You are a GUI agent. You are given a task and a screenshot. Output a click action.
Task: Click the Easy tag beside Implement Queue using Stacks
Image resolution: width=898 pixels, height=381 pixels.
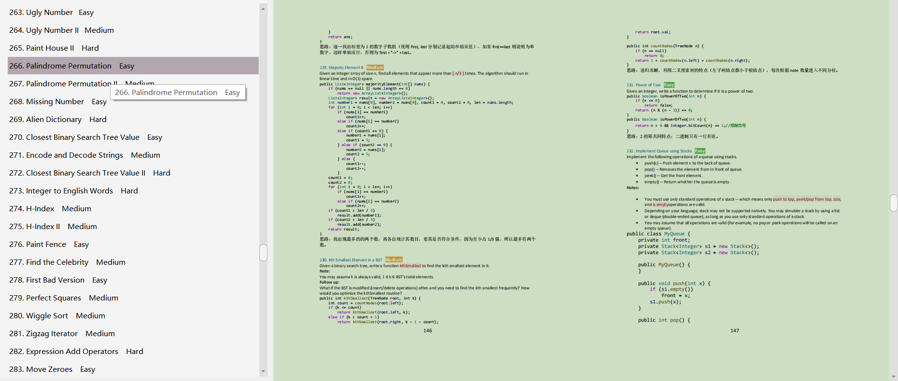(x=700, y=151)
